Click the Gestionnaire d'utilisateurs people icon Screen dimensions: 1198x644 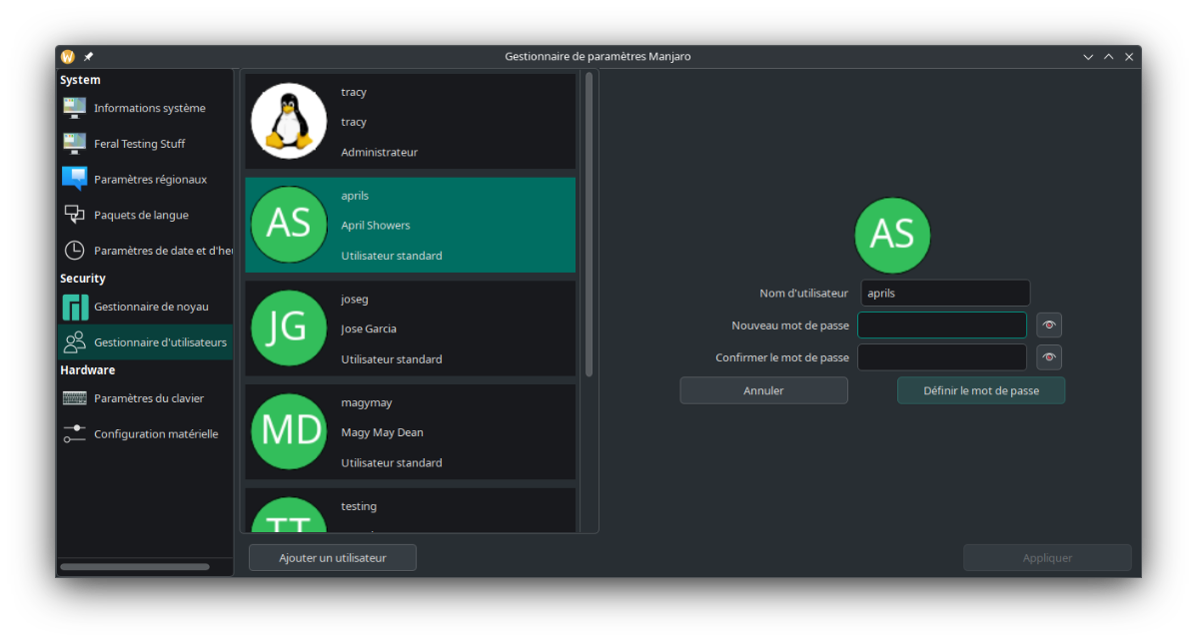[x=74, y=342]
